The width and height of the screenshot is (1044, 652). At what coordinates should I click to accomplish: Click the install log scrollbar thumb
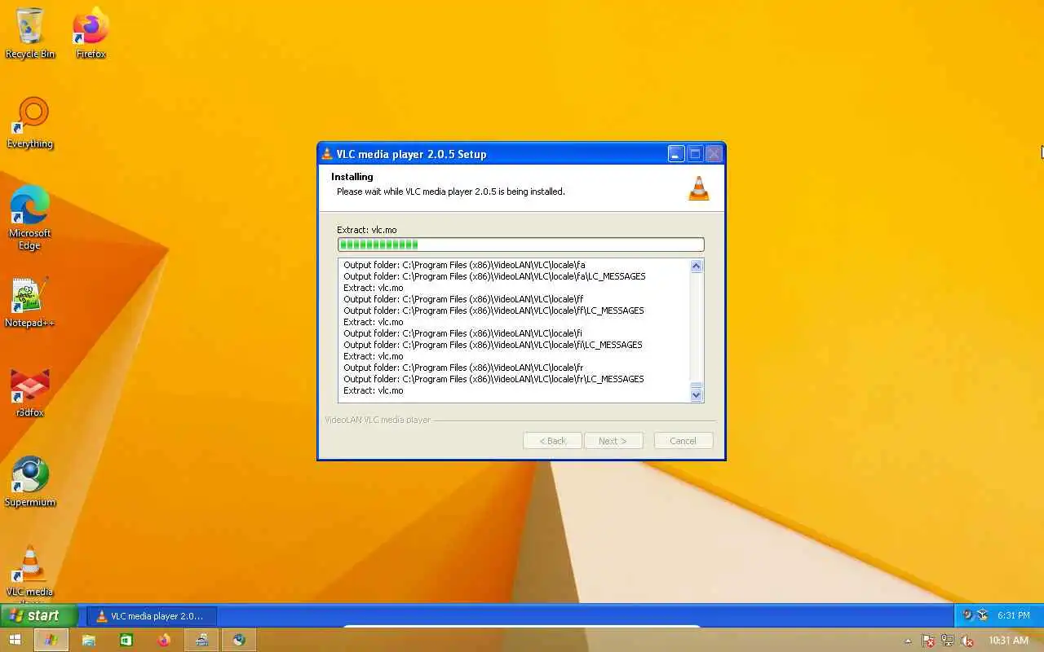pyautogui.click(x=696, y=386)
